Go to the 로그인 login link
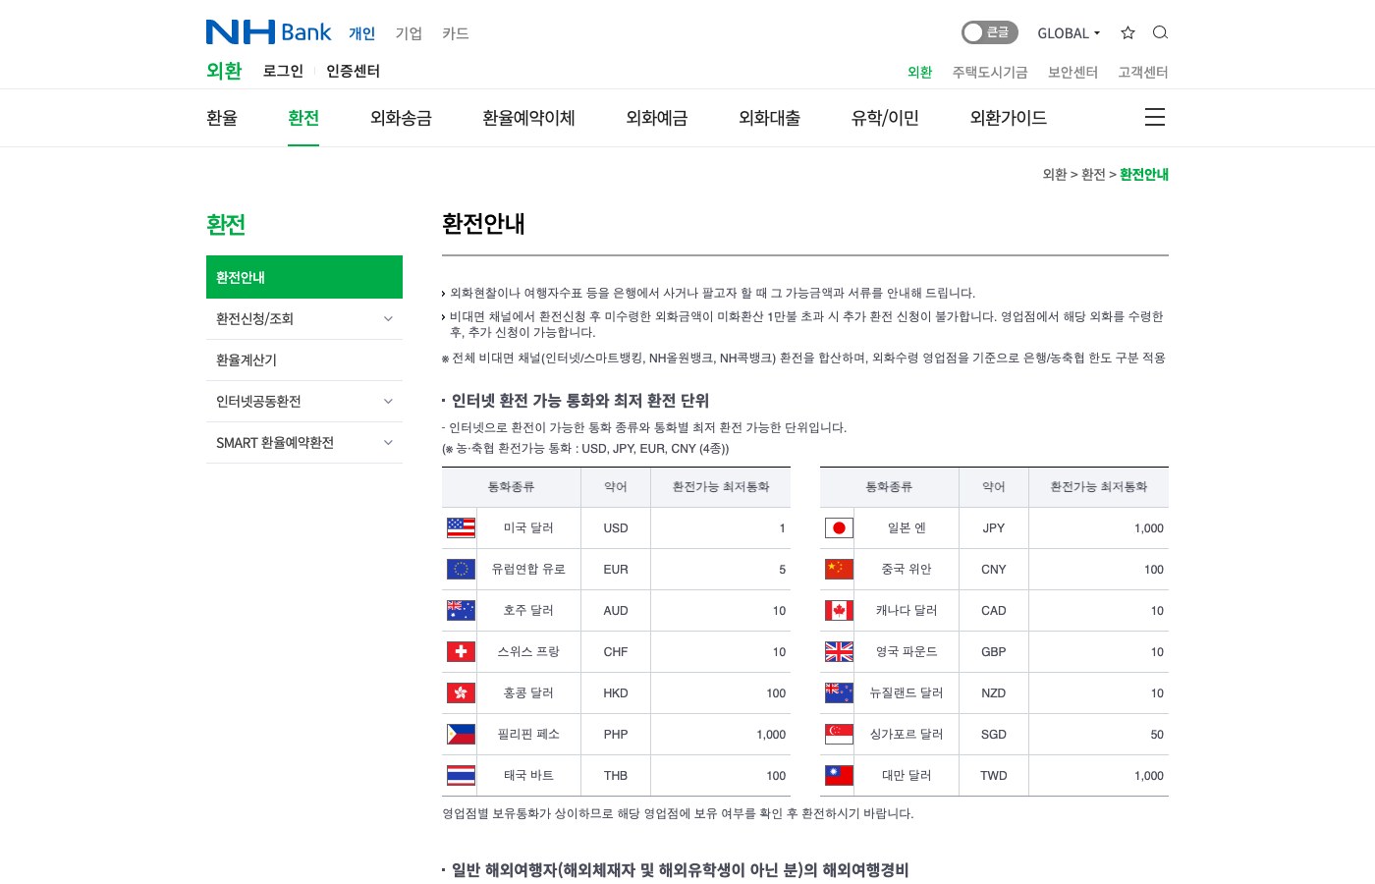This screenshot has width=1375, height=884. (x=283, y=71)
